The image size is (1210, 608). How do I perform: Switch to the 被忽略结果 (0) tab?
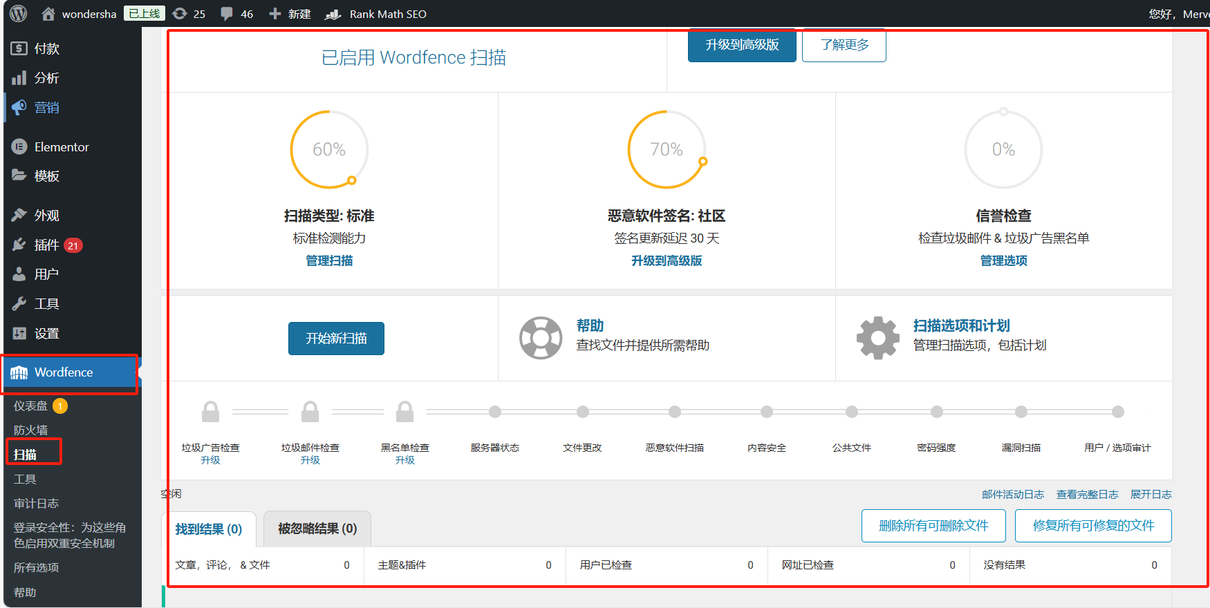(317, 529)
